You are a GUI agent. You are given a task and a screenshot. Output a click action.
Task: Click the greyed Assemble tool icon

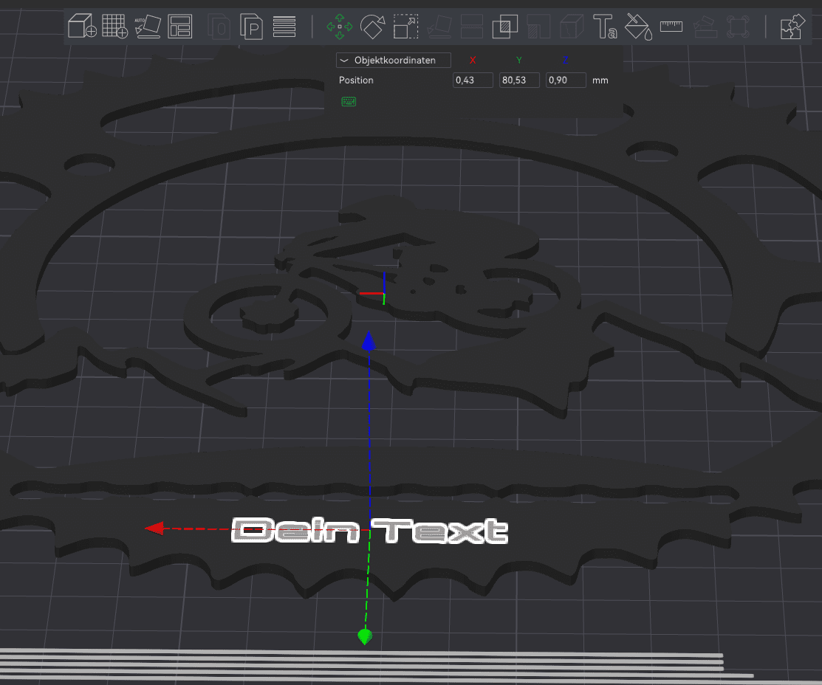pos(705,27)
